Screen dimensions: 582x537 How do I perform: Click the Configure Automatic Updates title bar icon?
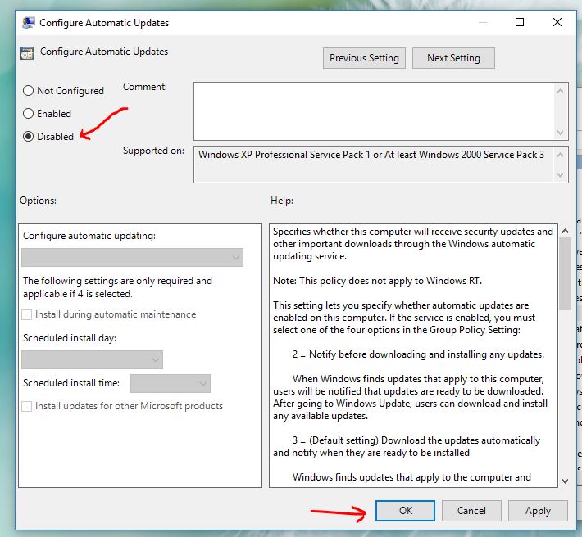[27, 23]
